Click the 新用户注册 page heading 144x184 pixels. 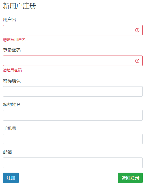(x=19, y=6)
